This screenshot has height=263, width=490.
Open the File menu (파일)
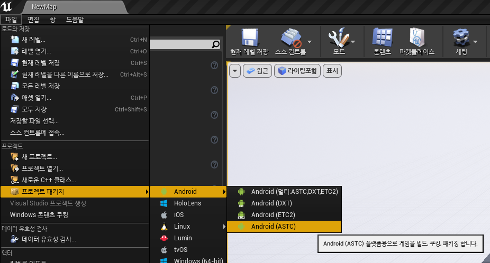(11, 20)
